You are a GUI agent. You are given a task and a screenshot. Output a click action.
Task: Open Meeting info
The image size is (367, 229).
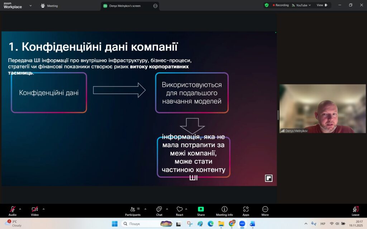point(224,211)
